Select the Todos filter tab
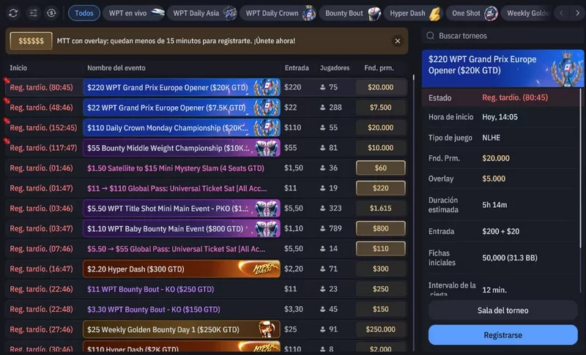 pos(84,13)
